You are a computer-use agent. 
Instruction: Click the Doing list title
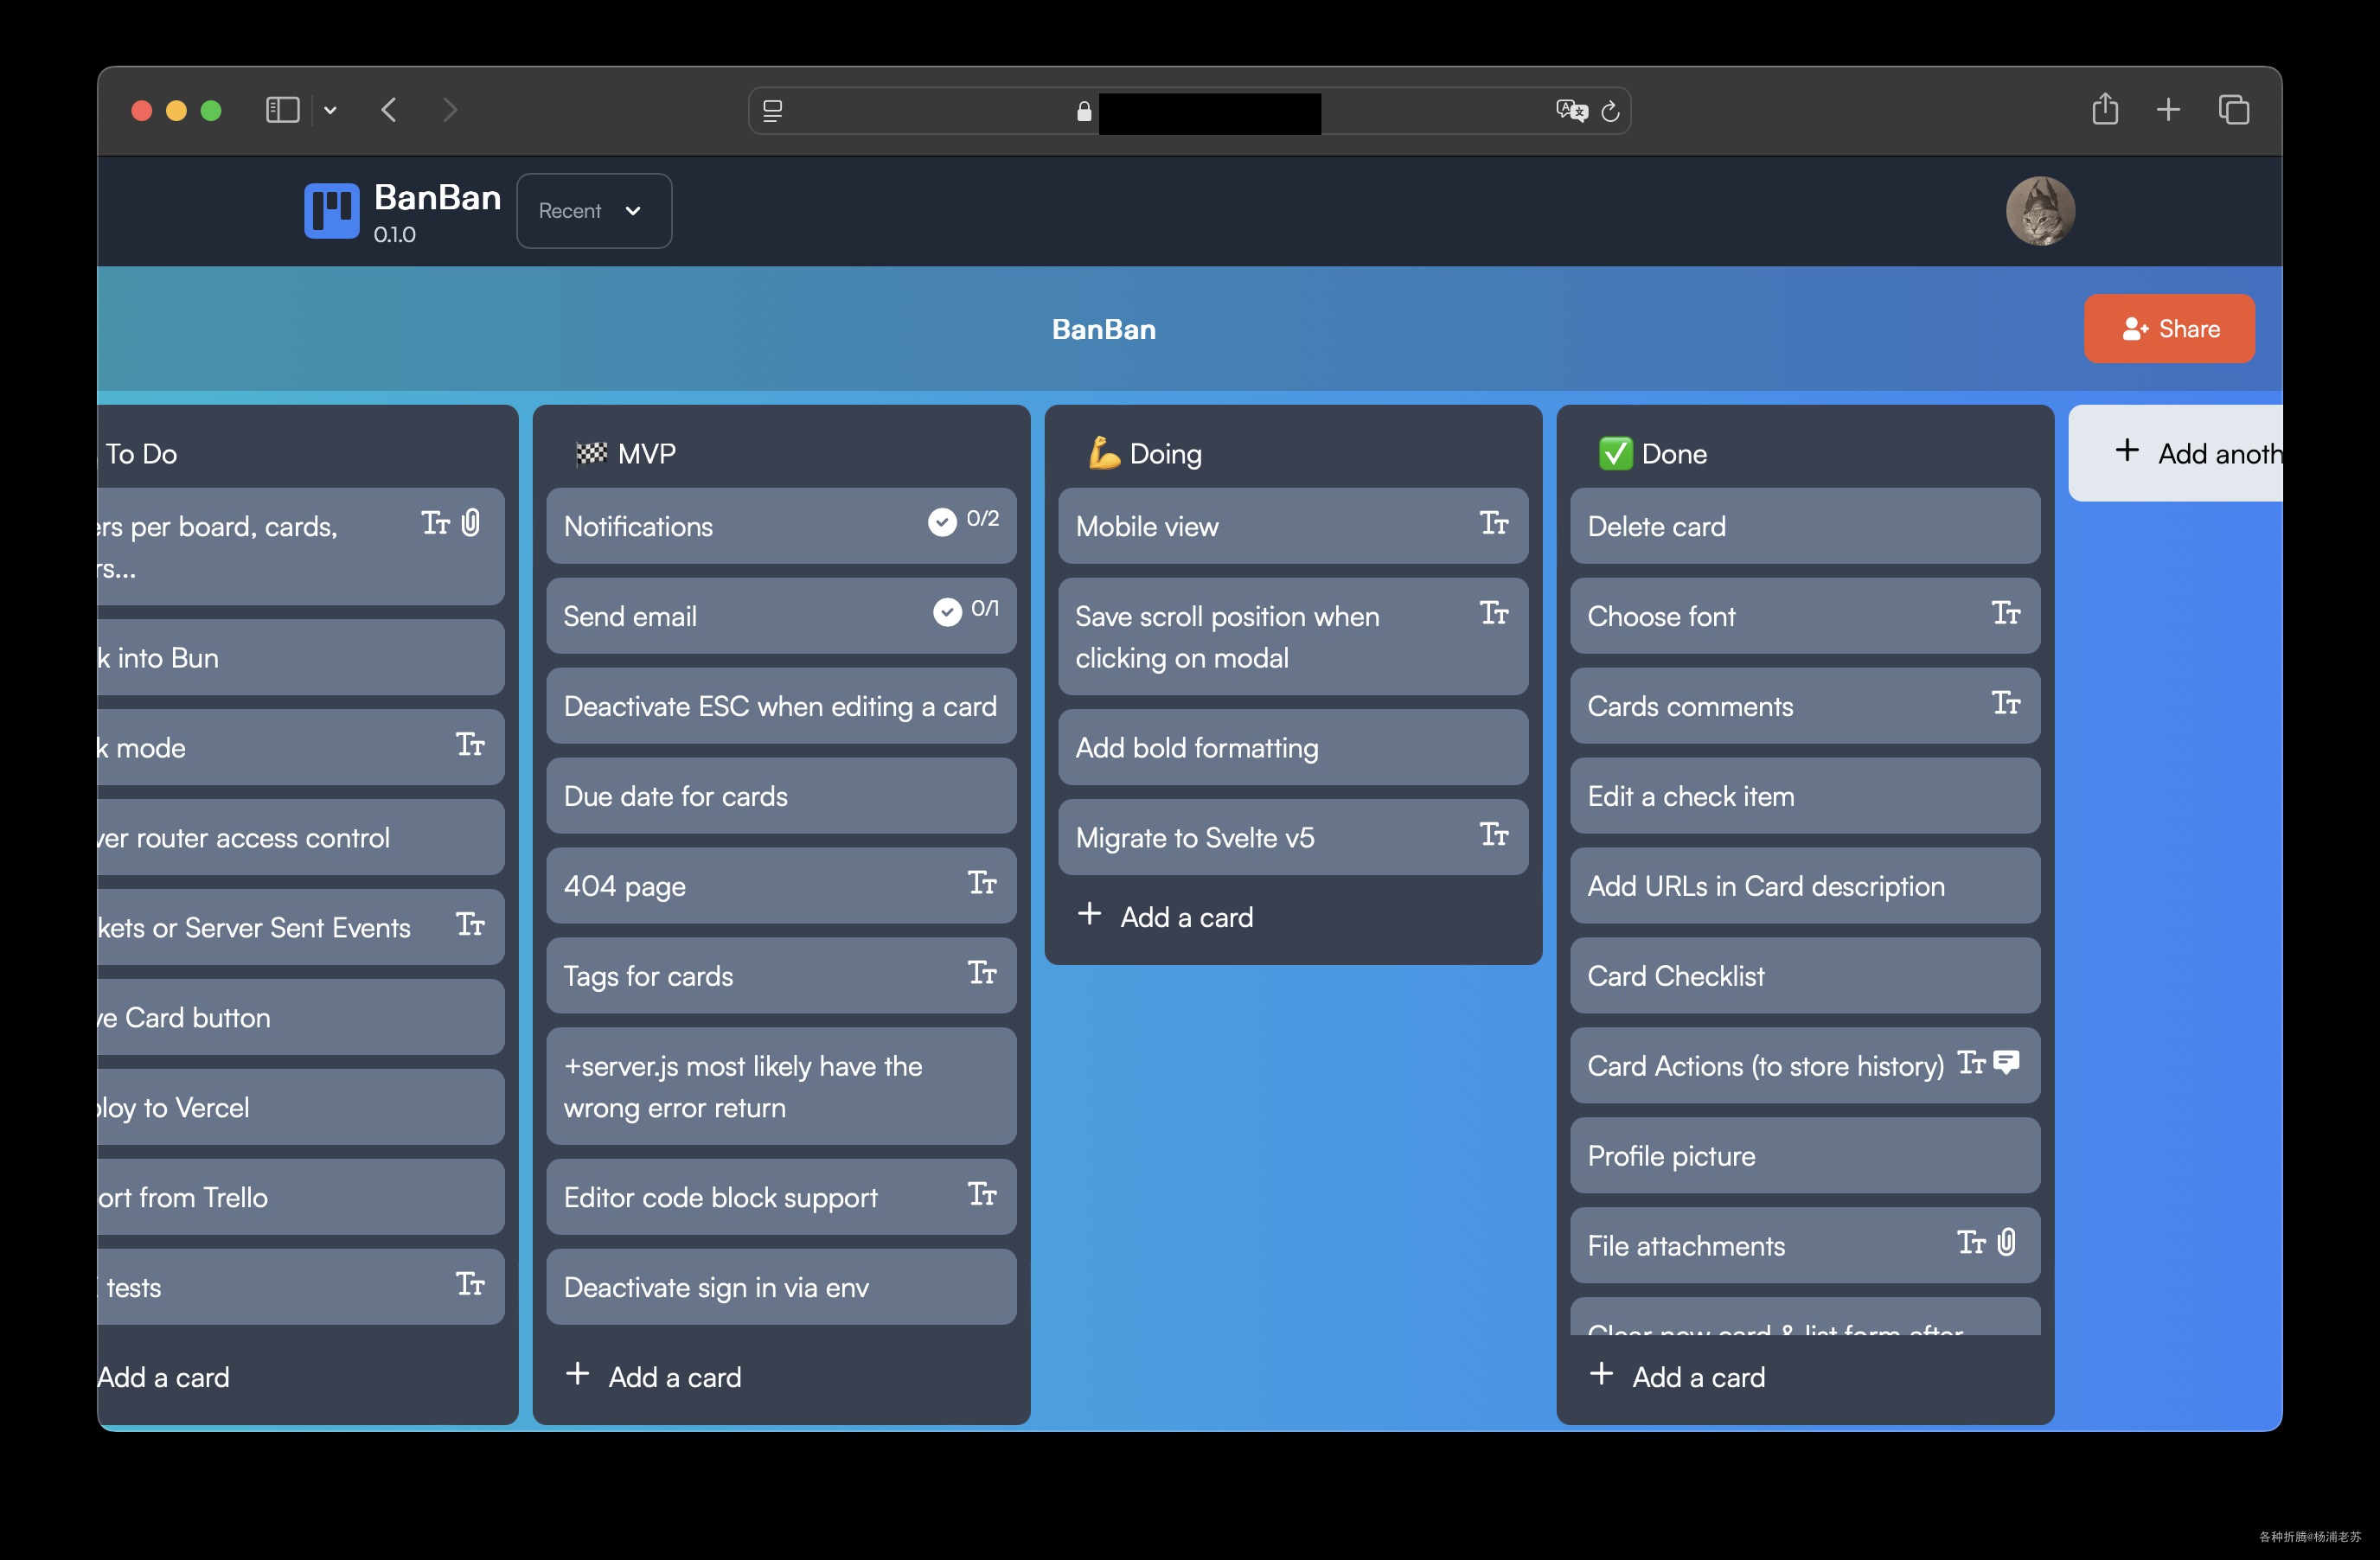tap(1165, 453)
